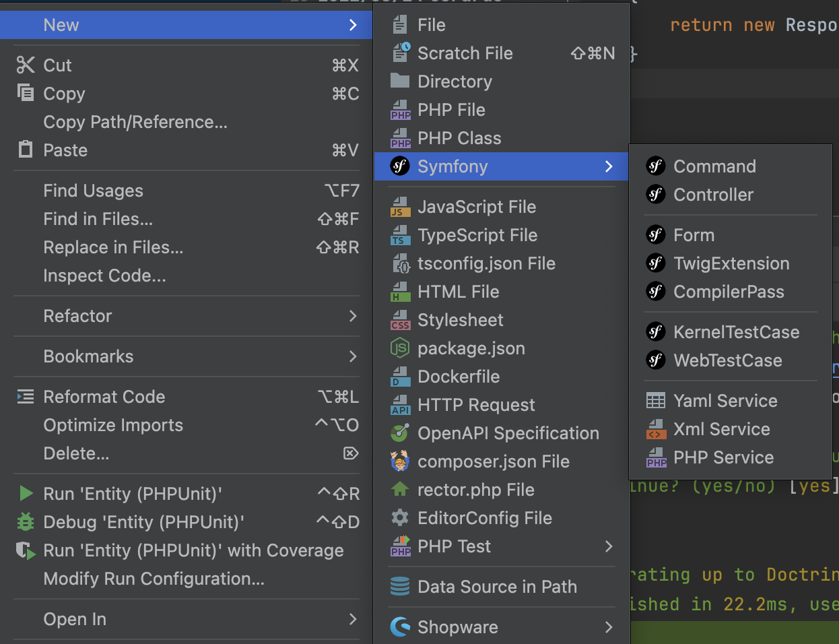Choose Reformat Code from context menu

pos(104,397)
